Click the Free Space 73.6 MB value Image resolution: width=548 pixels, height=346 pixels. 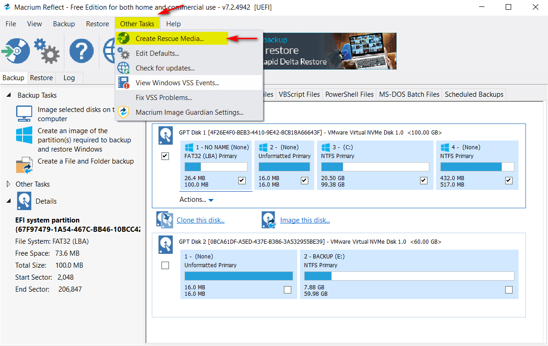(x=68, y=253)
